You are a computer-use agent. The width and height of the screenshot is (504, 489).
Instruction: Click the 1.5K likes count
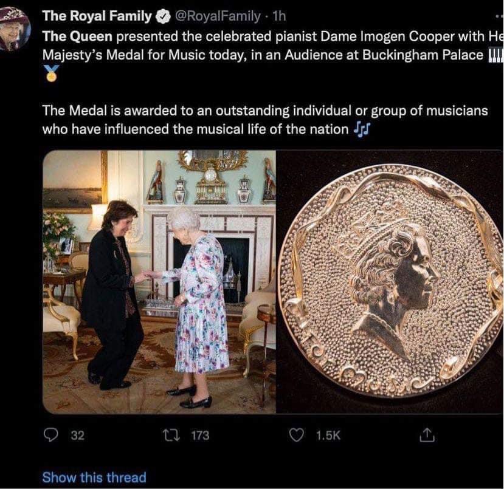[x=329, y=436]
